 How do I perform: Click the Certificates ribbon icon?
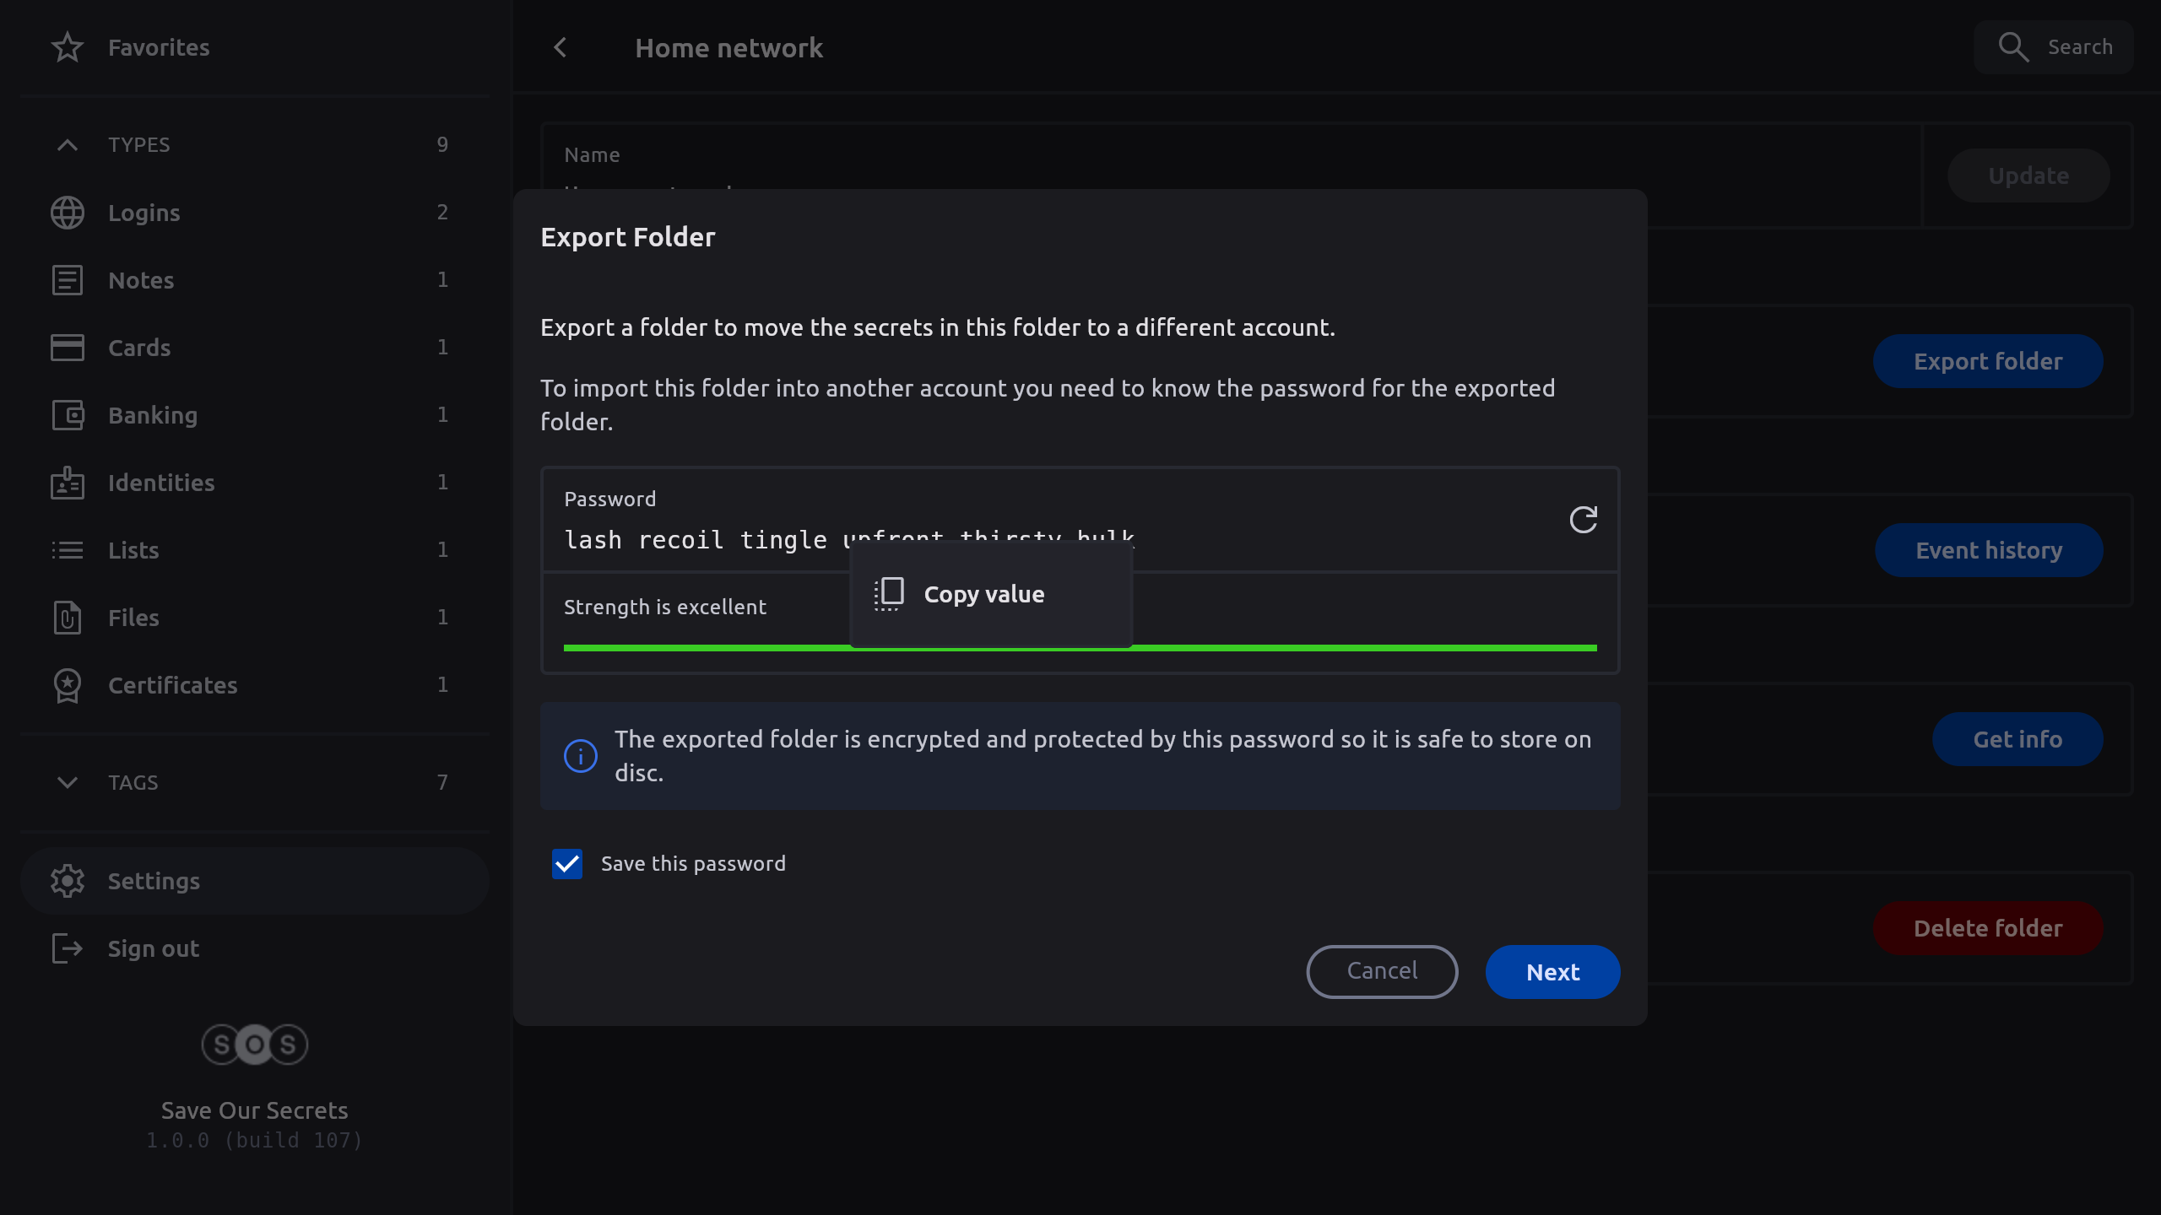click(68, 685)
